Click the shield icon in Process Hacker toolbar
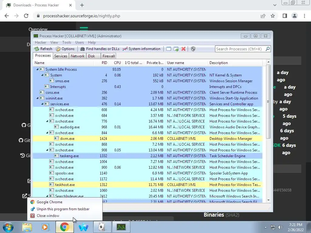Viewport: 311px width, 233px height. coord(193,49)
